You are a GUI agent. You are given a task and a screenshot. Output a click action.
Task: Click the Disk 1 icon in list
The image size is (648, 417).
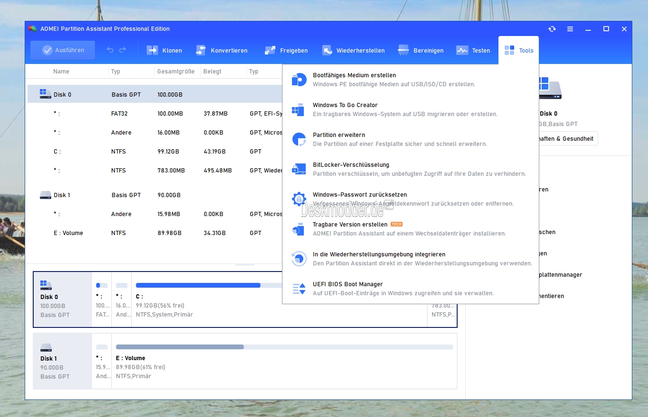[x=45, y=195]
